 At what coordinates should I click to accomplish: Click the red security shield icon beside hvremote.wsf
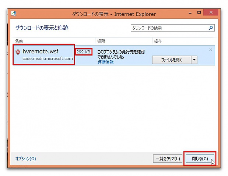point(18,52)
